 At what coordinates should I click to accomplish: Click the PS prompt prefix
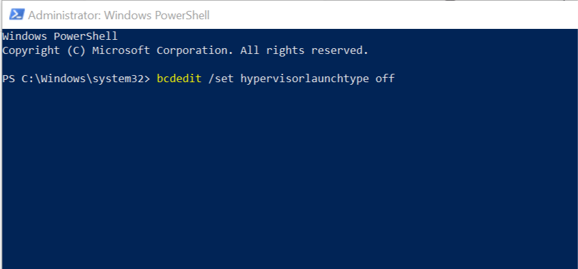pyautogui.click(x=8, y=78)
